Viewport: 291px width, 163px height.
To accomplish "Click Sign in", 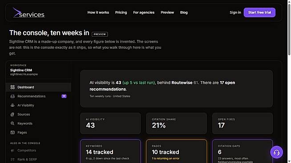I will [x=235, y=12].
